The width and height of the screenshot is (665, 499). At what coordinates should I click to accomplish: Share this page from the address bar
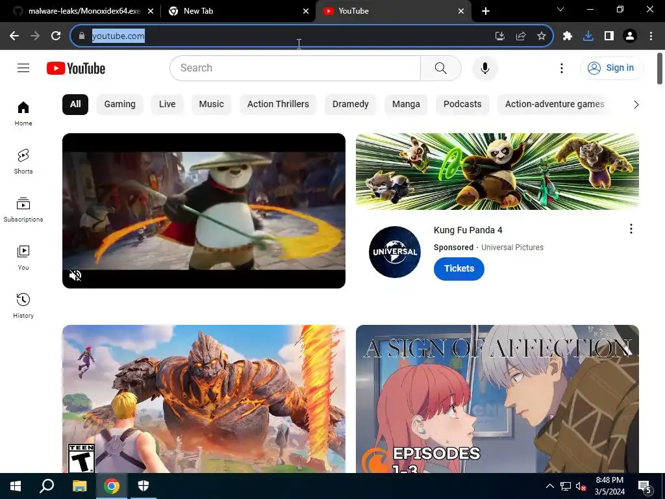[521, 36]
